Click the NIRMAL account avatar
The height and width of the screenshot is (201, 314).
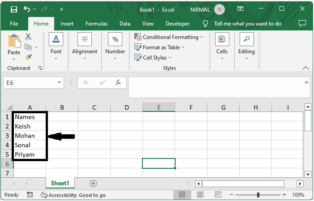tap(219, 9)
